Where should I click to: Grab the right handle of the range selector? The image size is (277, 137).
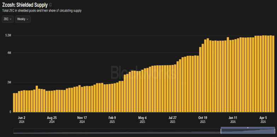click(x=275, y=131)
